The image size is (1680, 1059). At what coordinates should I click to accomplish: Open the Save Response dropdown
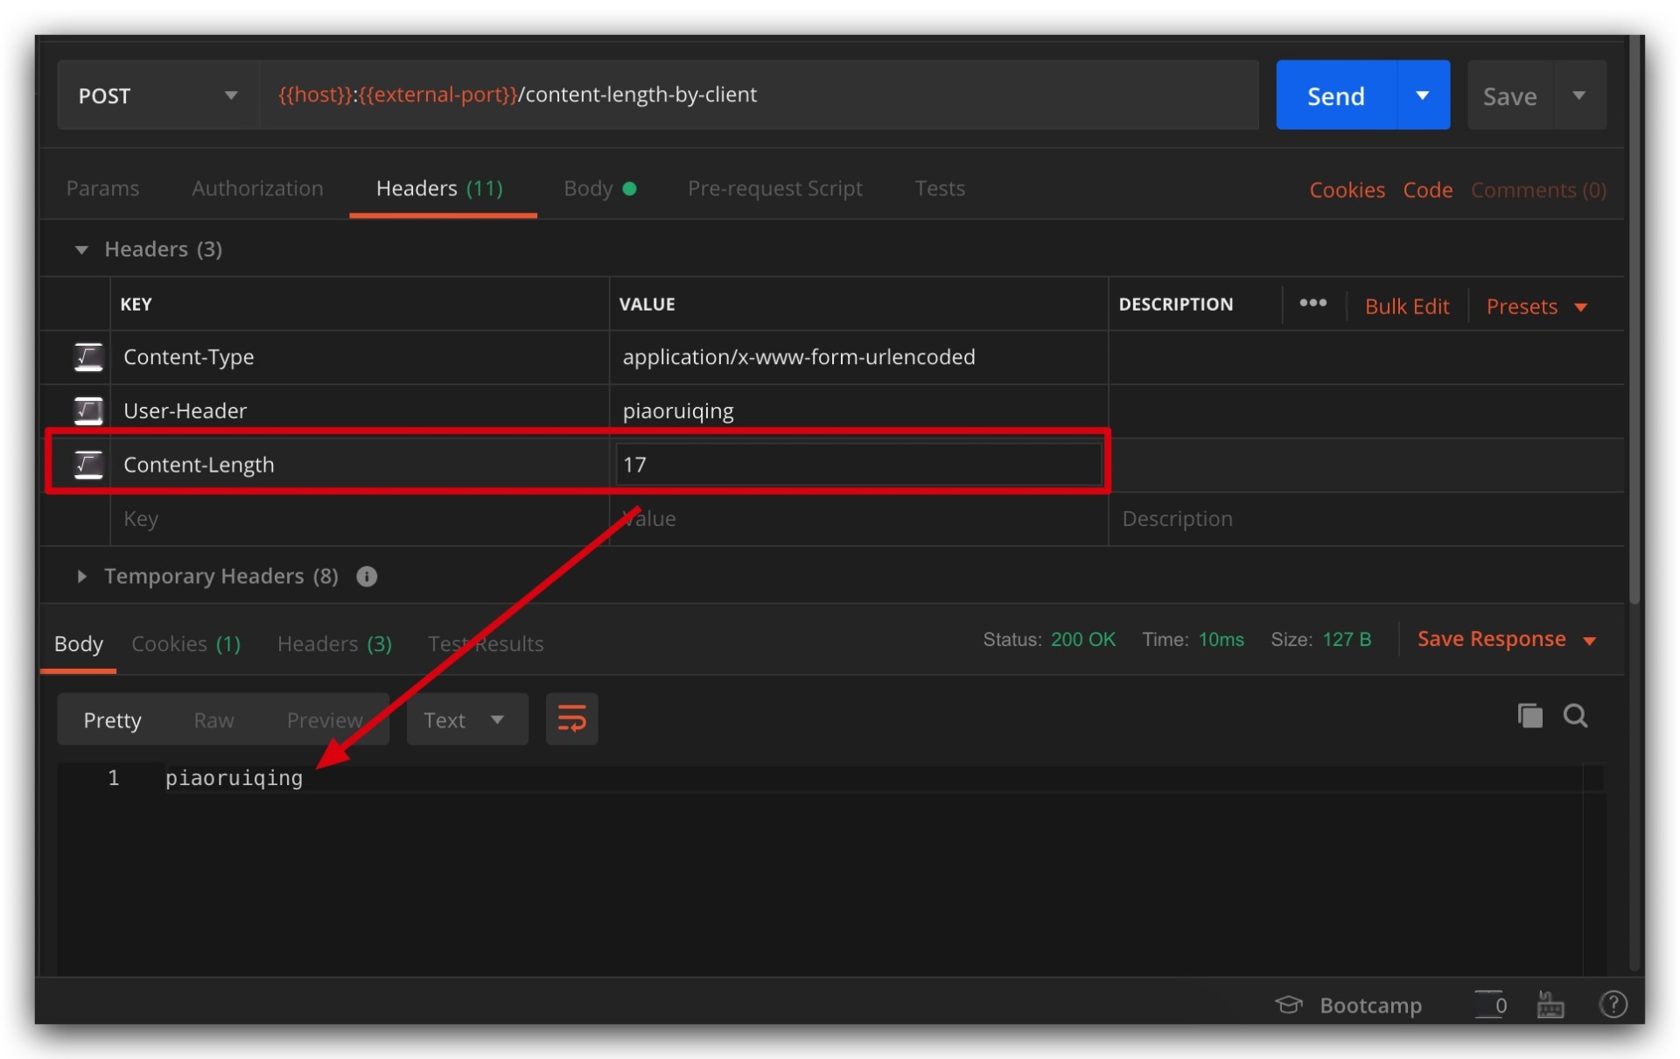pos(1507,640)
